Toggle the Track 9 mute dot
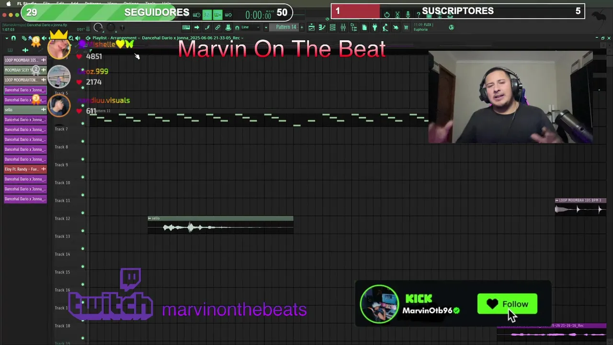The image size is (613, 345). [83, 177]
